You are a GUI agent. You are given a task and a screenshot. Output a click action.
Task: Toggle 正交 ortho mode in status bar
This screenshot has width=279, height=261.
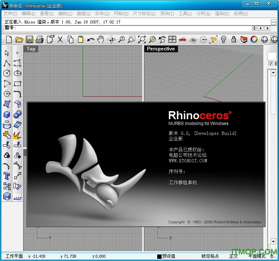(233, 256)
